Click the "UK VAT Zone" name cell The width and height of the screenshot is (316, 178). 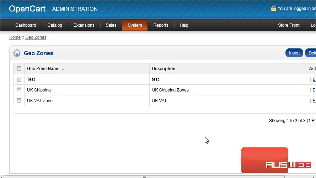40,100
